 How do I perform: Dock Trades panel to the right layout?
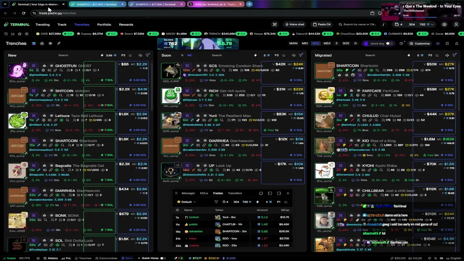pyautogui.click(x=279, y=193)
